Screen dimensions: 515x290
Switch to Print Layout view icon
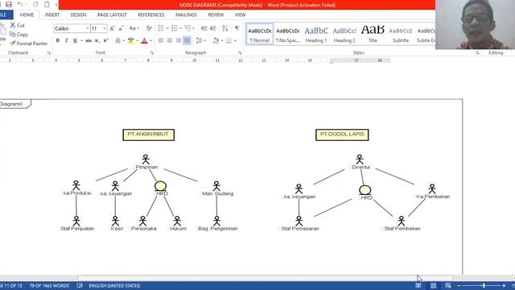434,286
